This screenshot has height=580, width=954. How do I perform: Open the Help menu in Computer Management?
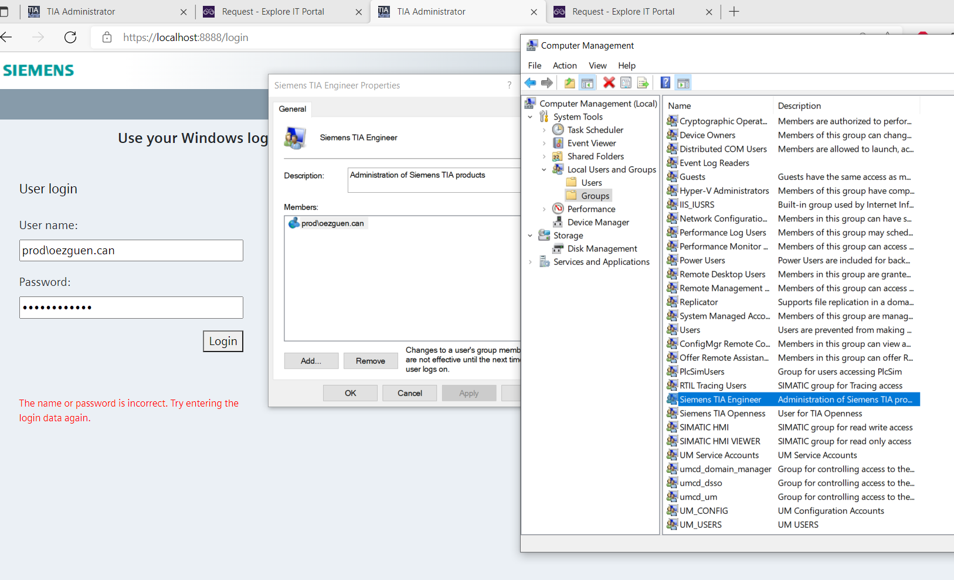pos(627,66)
